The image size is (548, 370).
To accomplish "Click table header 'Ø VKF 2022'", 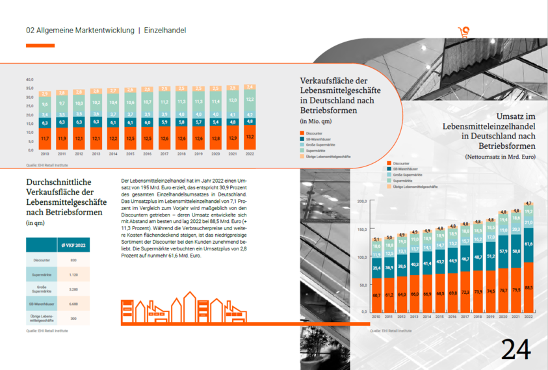I will coord(73,245).
